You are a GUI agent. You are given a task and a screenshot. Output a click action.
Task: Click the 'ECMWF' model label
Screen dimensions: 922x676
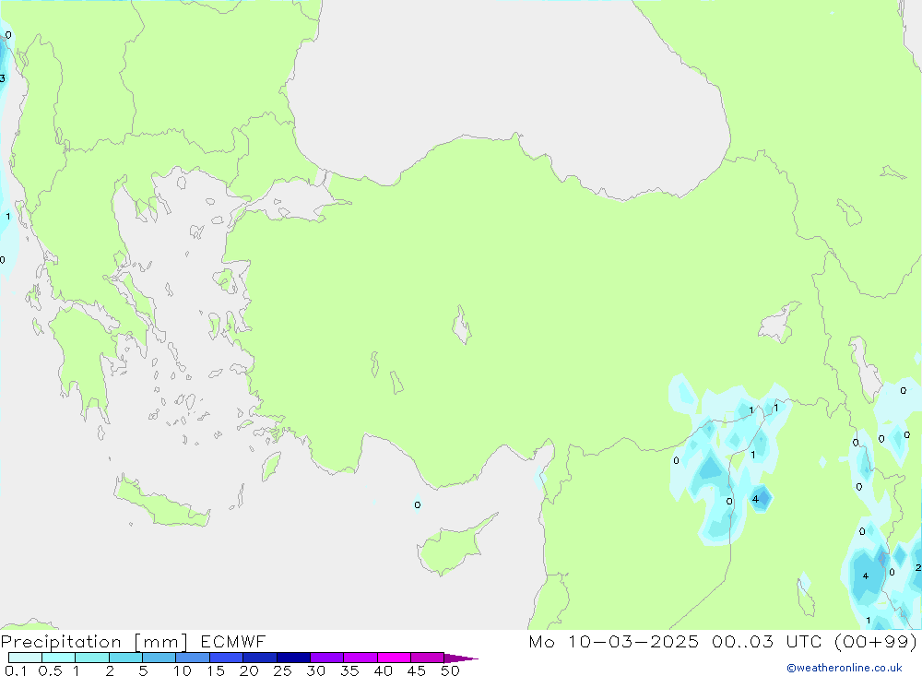coord(233,641)
